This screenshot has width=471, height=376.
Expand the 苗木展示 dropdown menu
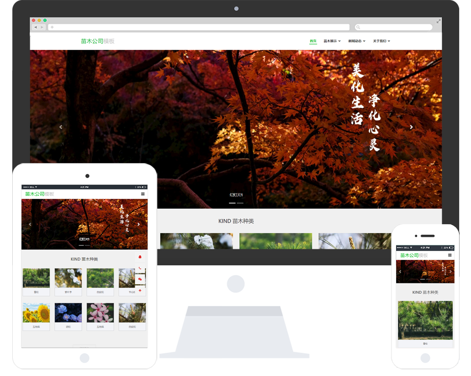(x=332, y=41)
